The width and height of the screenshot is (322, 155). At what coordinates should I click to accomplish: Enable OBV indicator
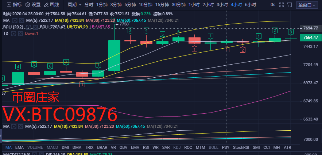[x=123, y=147]
